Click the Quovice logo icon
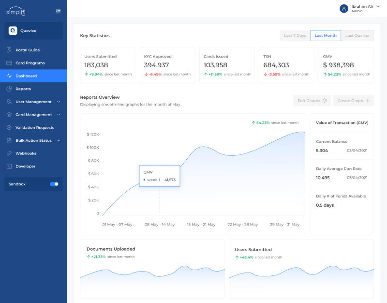This screenshot has height=303, width=387. pos(13,30)
